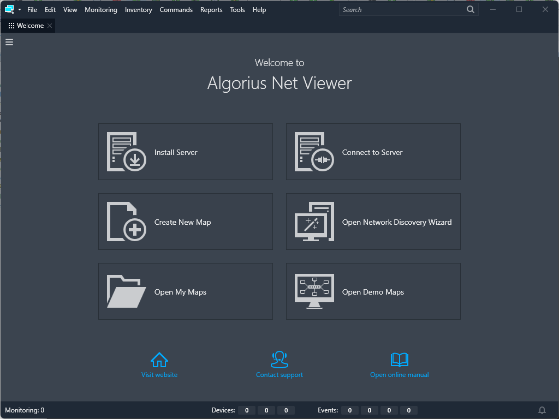Image resolution: width=559 pixels, height=419 pixels.
Task: Click Open Network Discovery Wizard label
Action: pos(397,222)
